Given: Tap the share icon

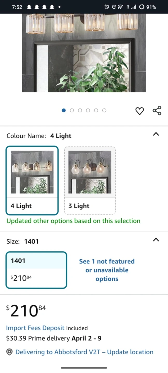Looking at the screenshot, I should (x=157, y=111).
